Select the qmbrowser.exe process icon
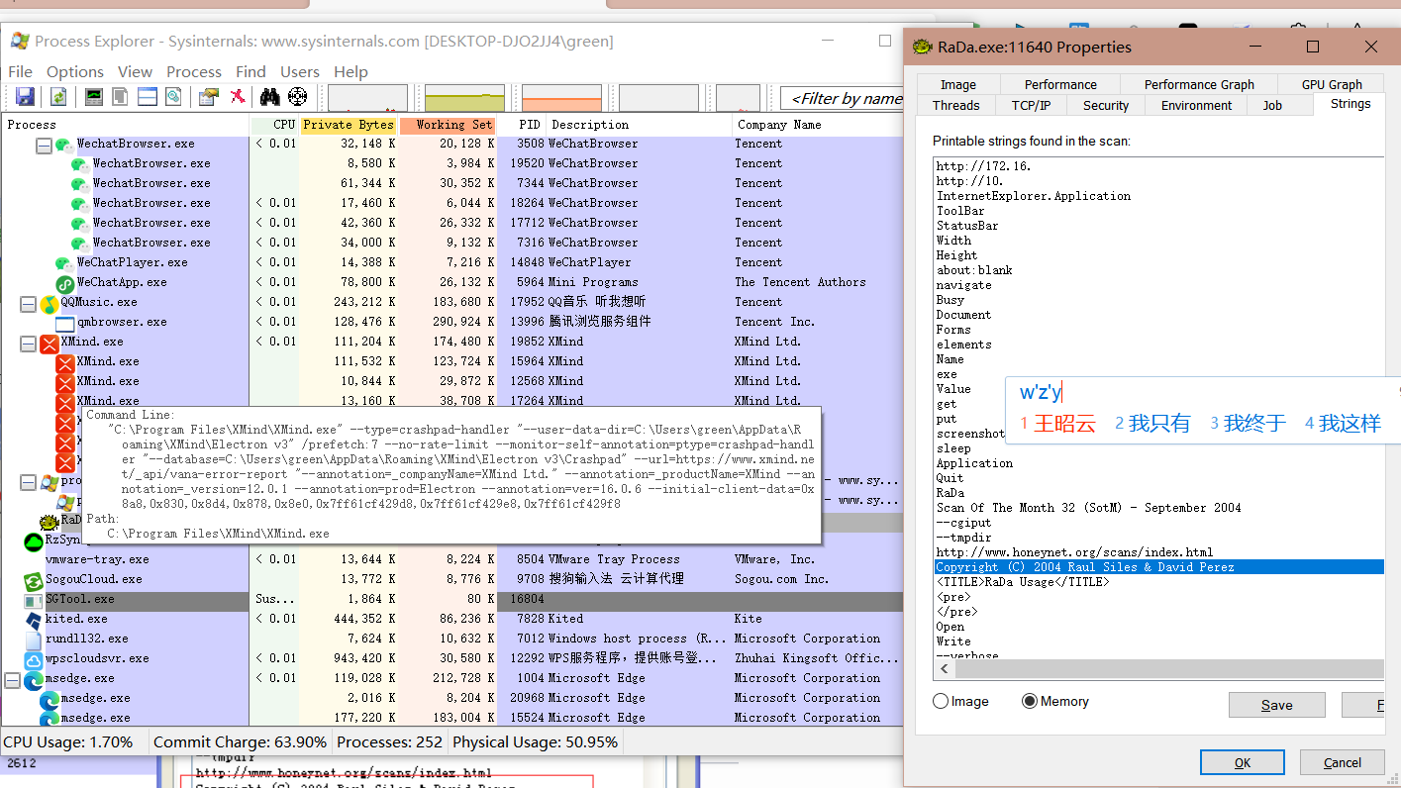The width and height of the screenshot is (1401, 788). pyautogui.click(x=65, y=323)
